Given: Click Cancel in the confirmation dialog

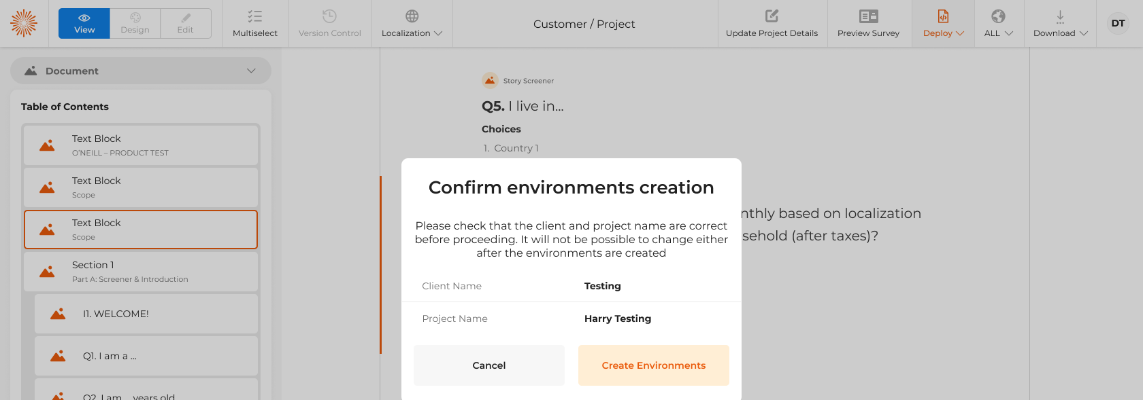Looking at the screenshot, I should click(x=489, y=365).
